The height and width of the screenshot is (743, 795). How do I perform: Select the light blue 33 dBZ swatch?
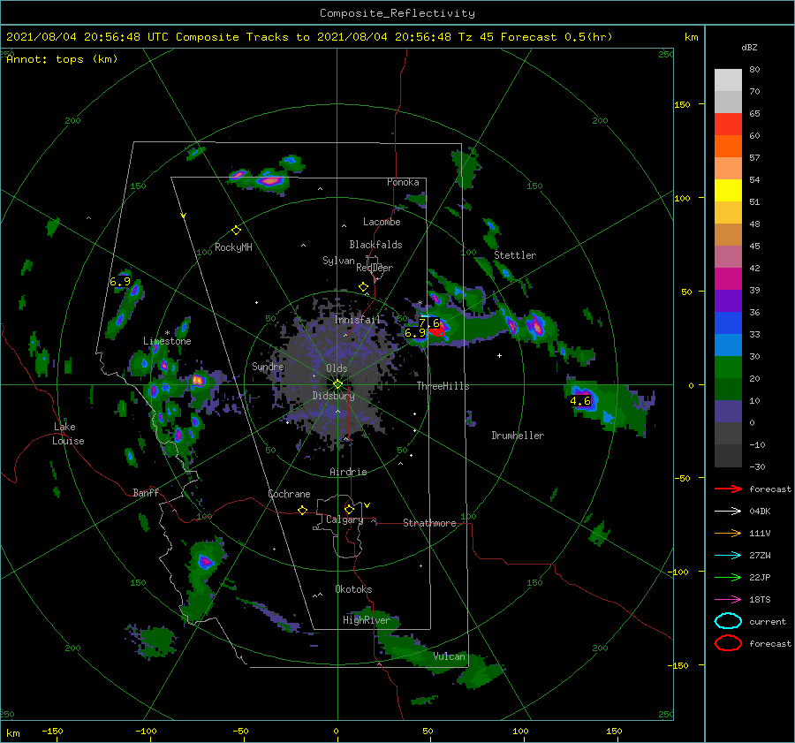point(728,345)
